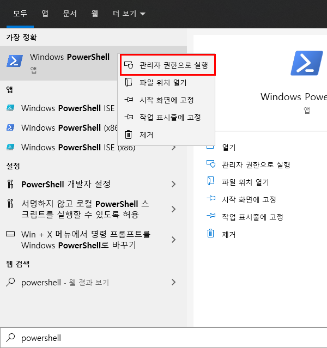Switch to the 웹 tab
327x348 pixels.
[x=95, y=14]
